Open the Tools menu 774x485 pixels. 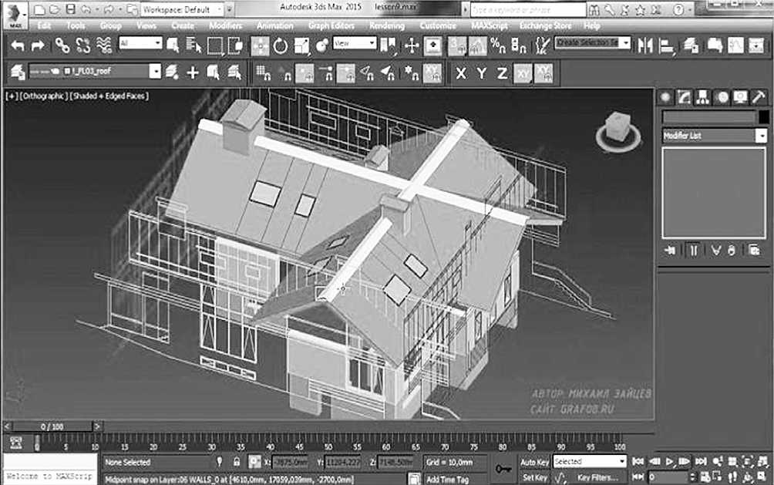pos(76,25)
